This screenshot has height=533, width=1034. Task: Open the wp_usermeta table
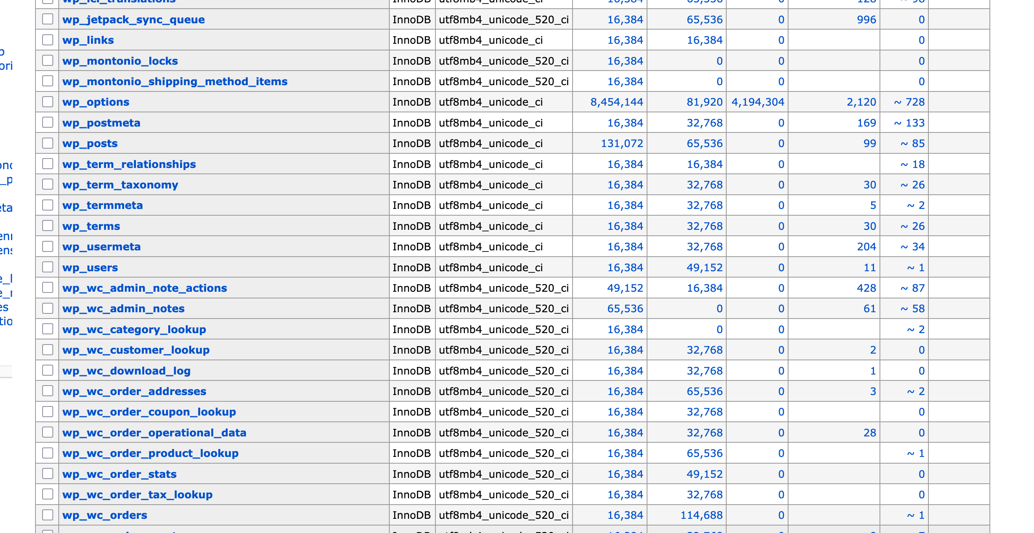pos(101,247)
